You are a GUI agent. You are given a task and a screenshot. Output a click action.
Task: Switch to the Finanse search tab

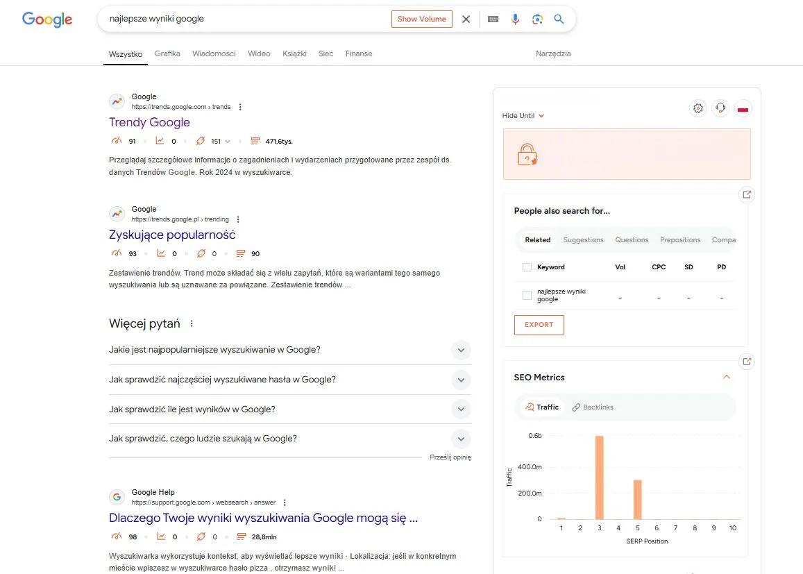[359, 53]
